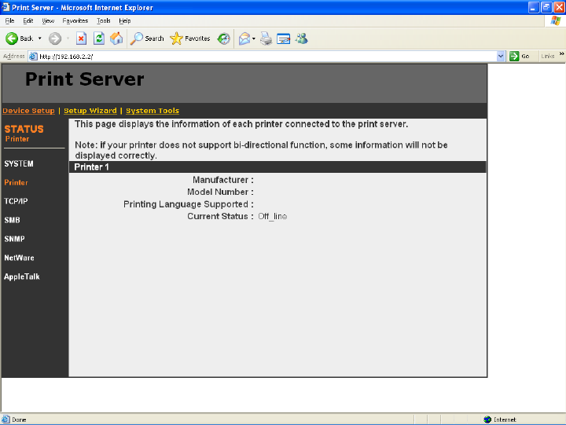This screenshot has height=425, width=566.
Task: Click the Printing Language Supported label
Action: coord(189,204)
